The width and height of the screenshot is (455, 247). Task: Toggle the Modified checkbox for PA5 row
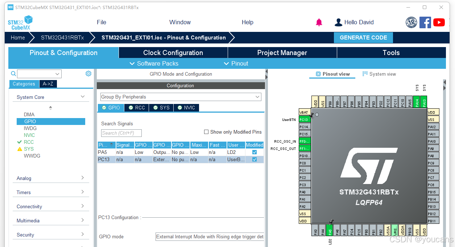255,152
